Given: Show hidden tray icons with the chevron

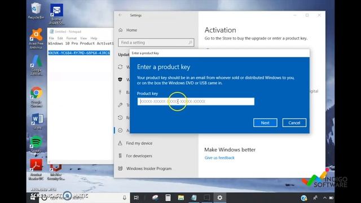Looking at the screenshot, I should coord(325,197).
